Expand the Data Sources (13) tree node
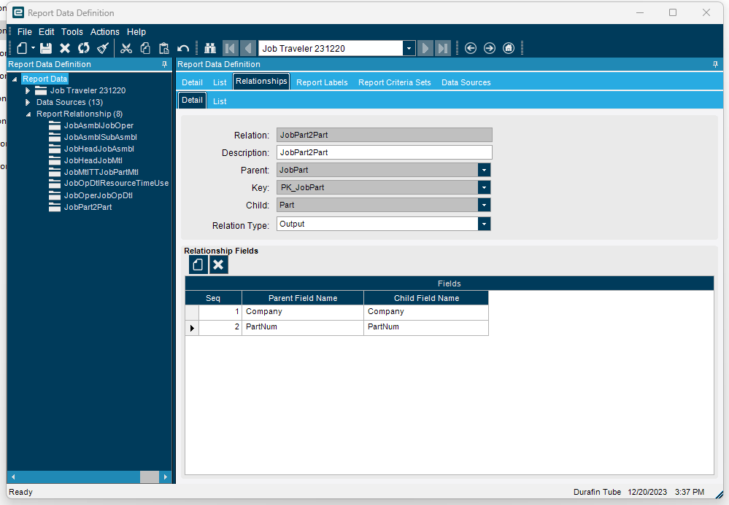The width and height of the screenshot is (729, 505). coord(28,102)
